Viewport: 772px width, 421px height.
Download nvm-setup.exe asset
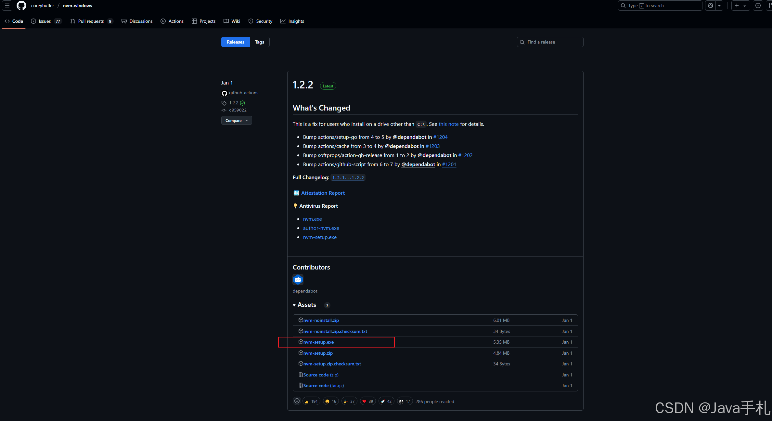point(318,342)
